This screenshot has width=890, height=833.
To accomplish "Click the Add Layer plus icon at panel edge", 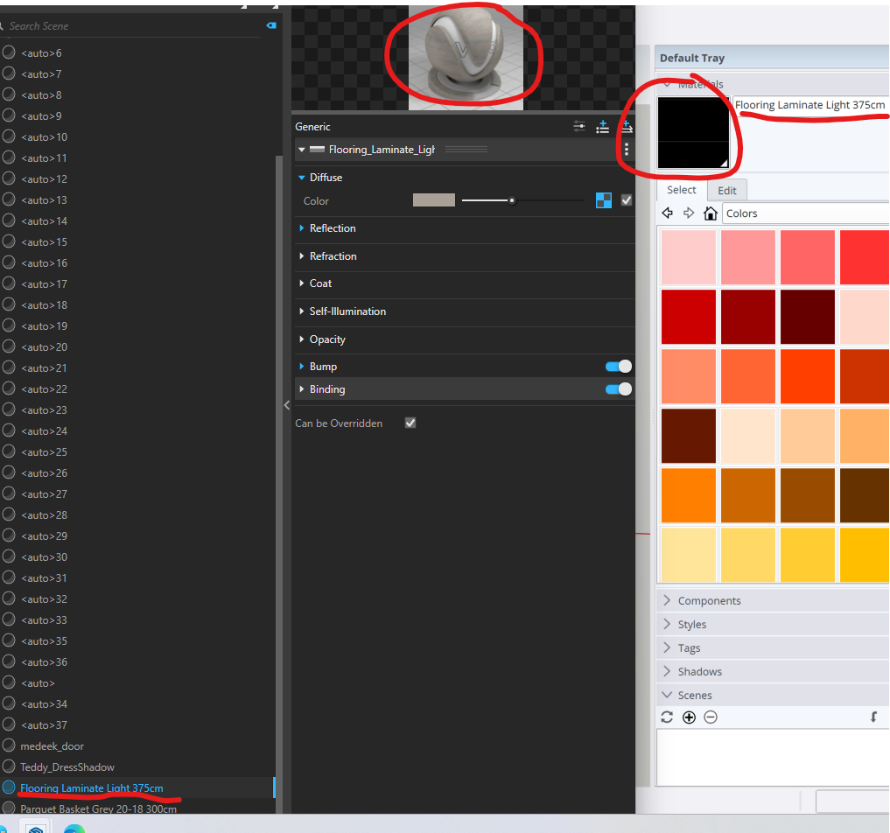I will [627, 127].
